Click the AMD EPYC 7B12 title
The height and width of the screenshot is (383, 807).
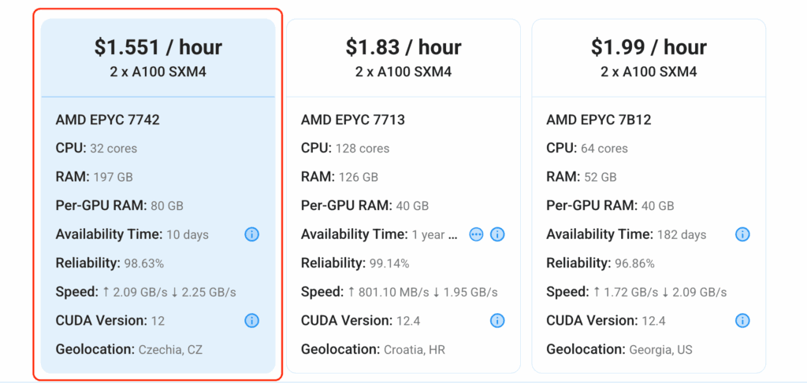pos(599,120)
